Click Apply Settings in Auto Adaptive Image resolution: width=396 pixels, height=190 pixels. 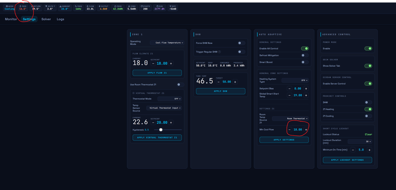tap(284, 140)
